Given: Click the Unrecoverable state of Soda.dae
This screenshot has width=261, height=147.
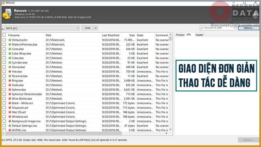Looking at the screenshot, I should (x=145, y=85).
